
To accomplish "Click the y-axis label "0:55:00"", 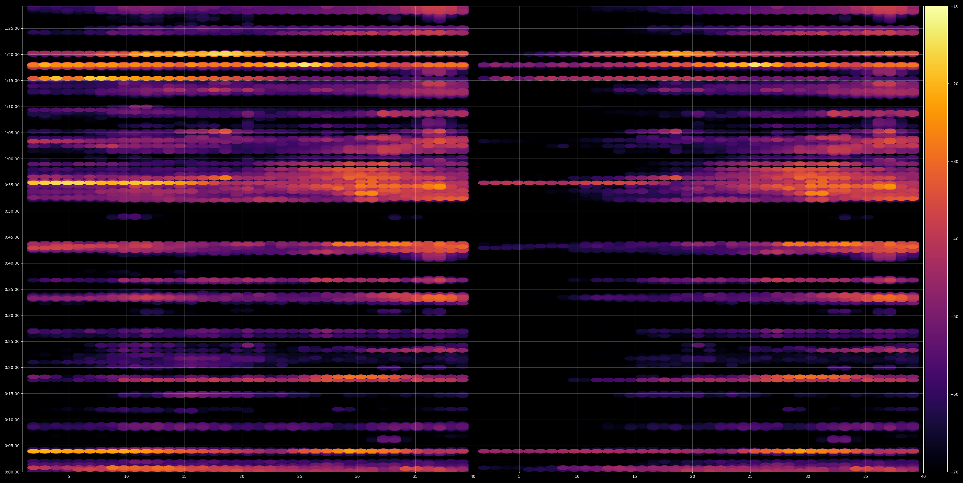I will pos(12,185).
